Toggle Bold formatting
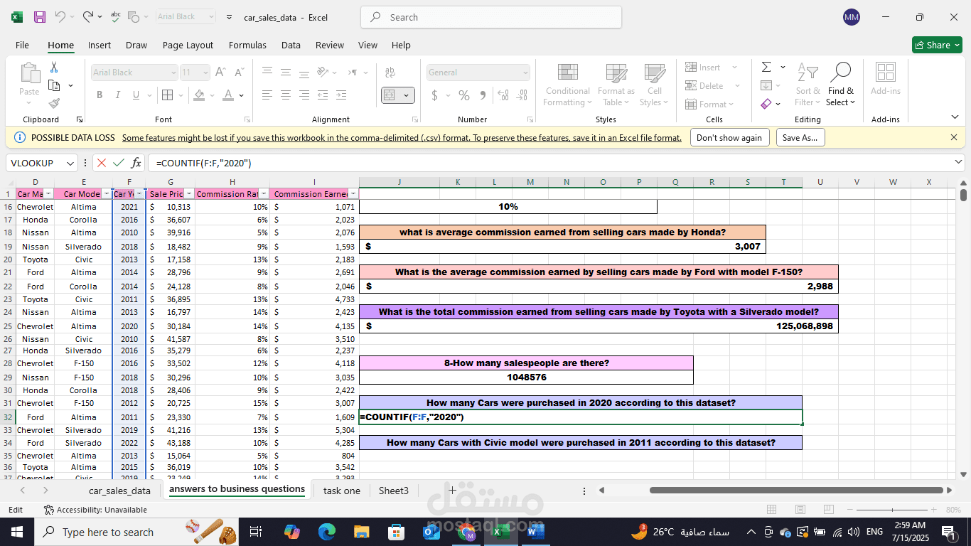 click(100, 95)
